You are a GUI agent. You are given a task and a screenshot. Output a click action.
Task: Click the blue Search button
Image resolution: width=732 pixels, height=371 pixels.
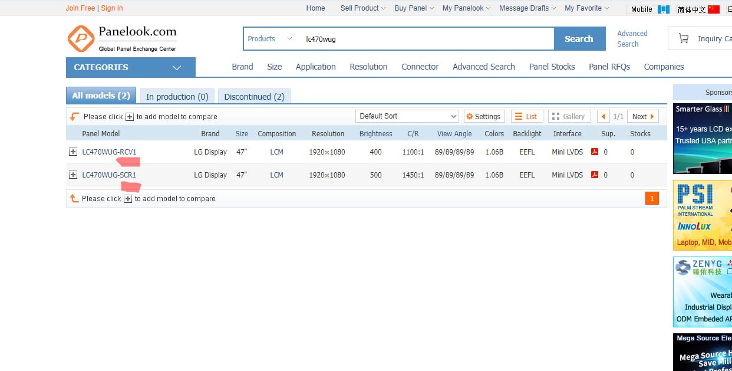pos(579,39)
